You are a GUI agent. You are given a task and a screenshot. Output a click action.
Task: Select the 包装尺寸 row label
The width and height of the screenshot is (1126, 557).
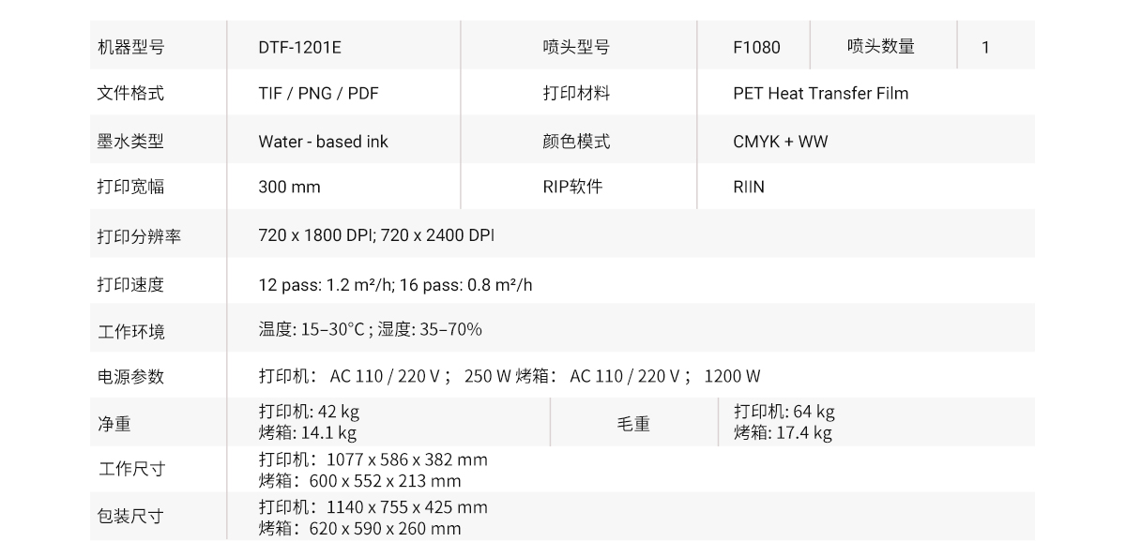pyautogui.click(x=130, y=517)
